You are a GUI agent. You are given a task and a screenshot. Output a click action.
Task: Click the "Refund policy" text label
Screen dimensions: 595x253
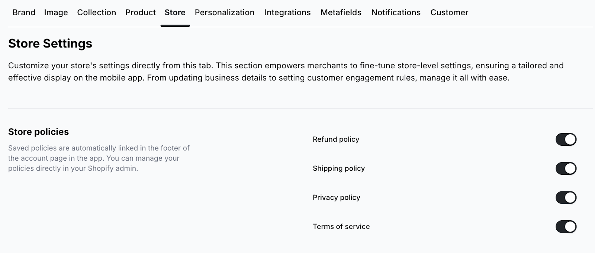coord(336,139)
